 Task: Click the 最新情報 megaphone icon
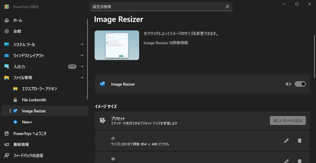(7, 144)
